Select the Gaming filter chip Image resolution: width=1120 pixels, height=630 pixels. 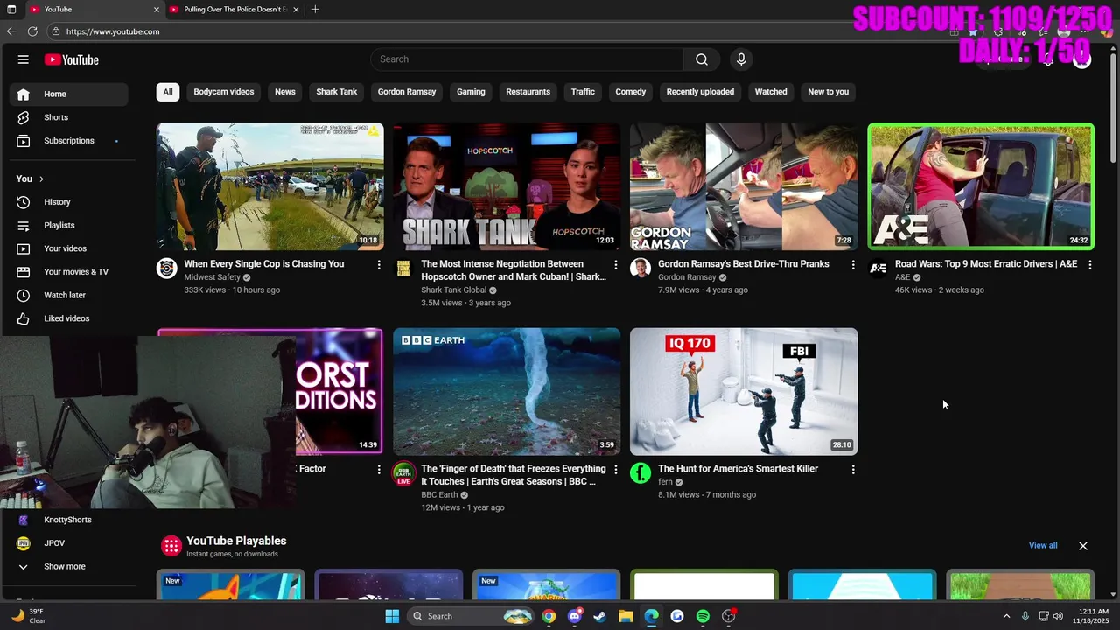coord(471,92)
